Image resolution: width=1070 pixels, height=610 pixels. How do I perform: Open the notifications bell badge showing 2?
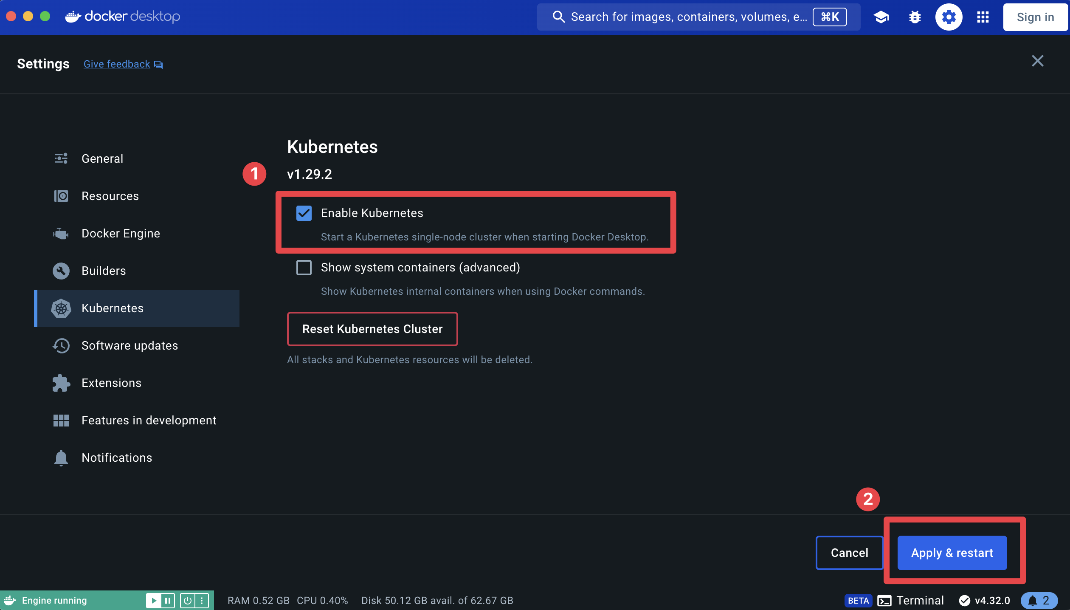(x=1039, y=600)
